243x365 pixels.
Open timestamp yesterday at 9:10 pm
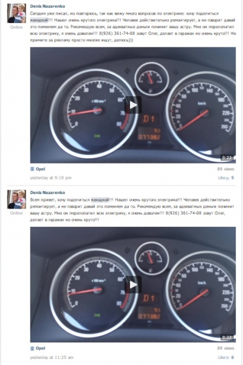click(50, 178)
